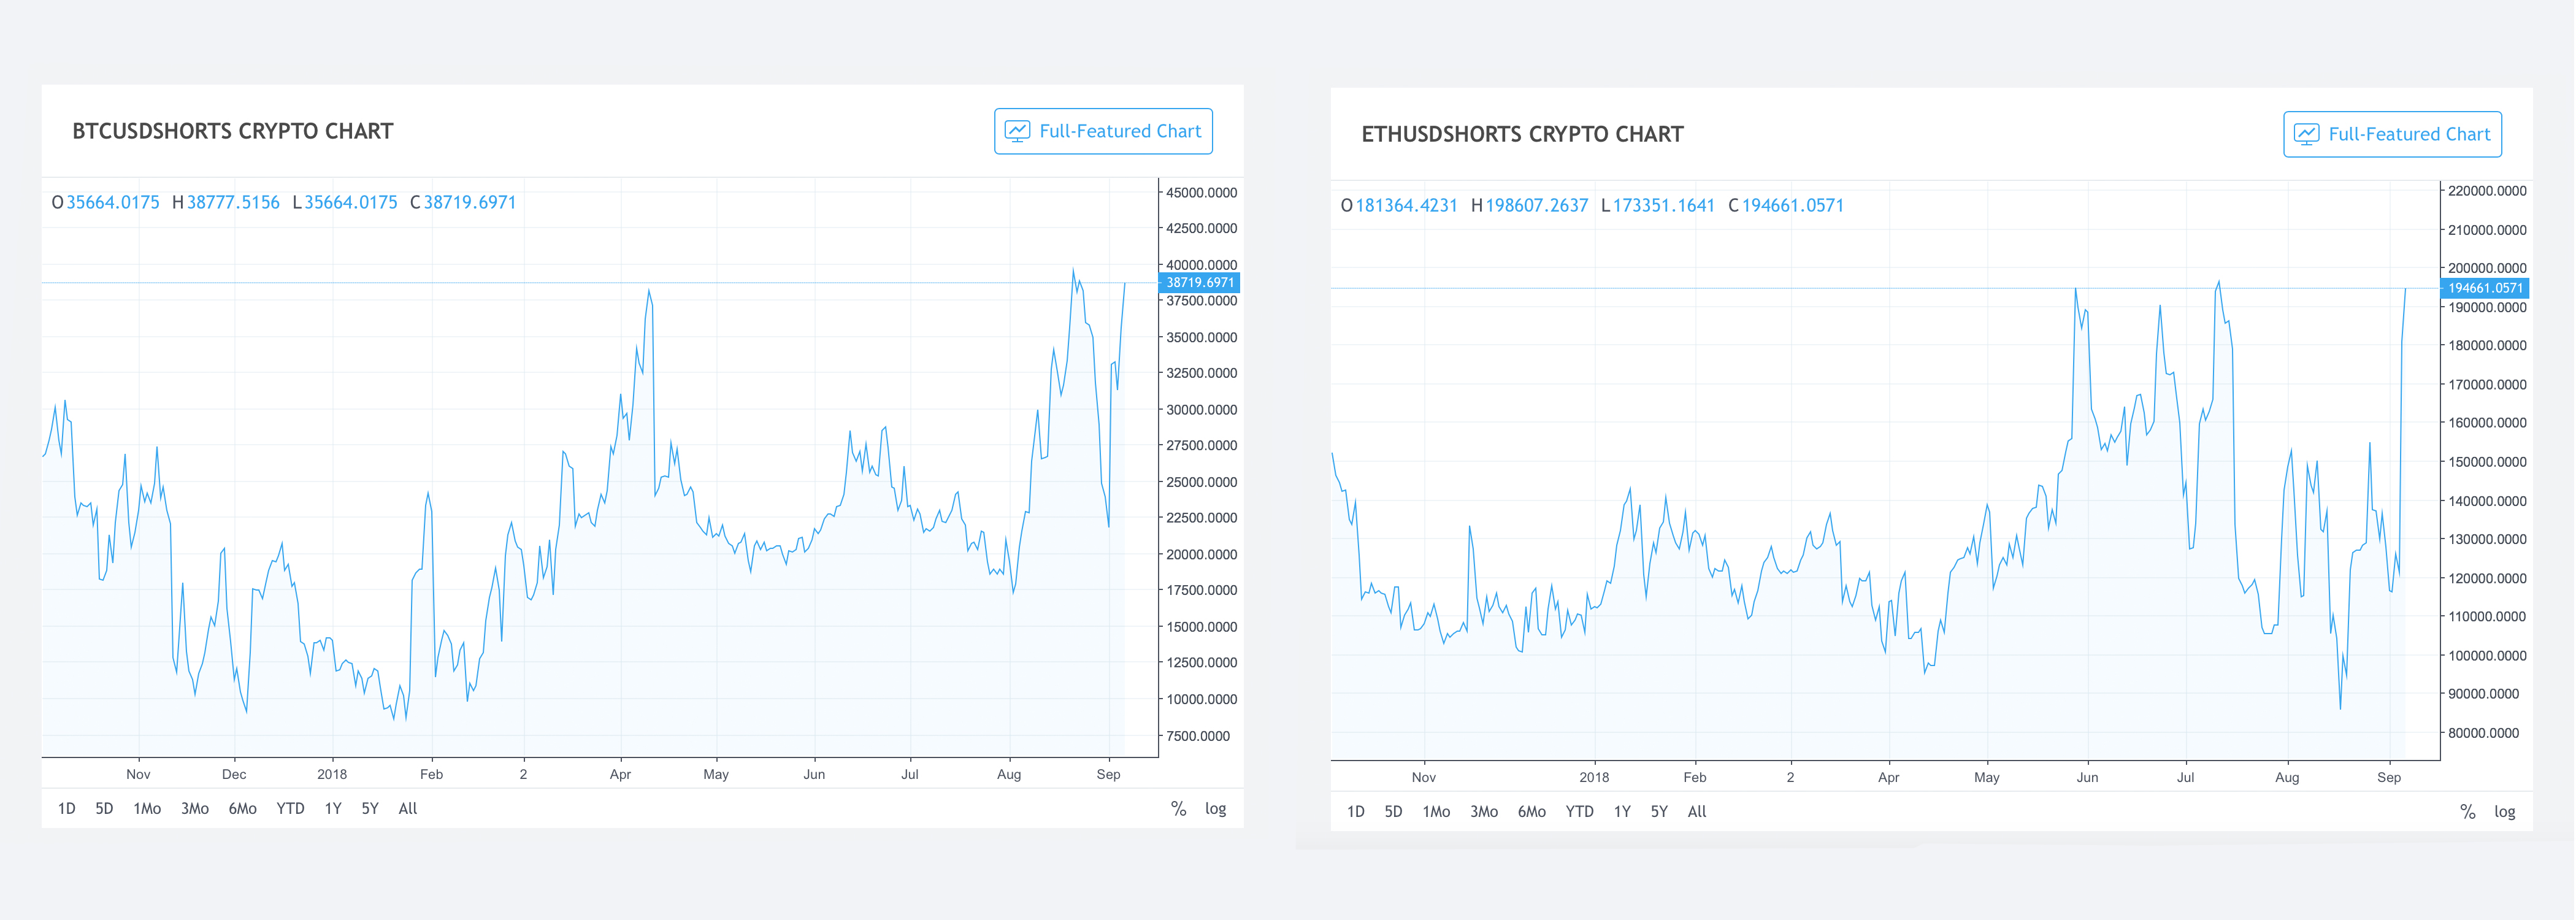Select 1Mo range on ETH chart
Screen dimensions: 2576x920
click(x=1436, y=812)
